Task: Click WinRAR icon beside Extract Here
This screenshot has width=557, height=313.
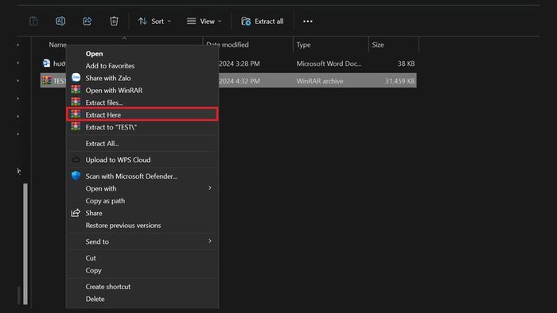Action: point(76,114)
